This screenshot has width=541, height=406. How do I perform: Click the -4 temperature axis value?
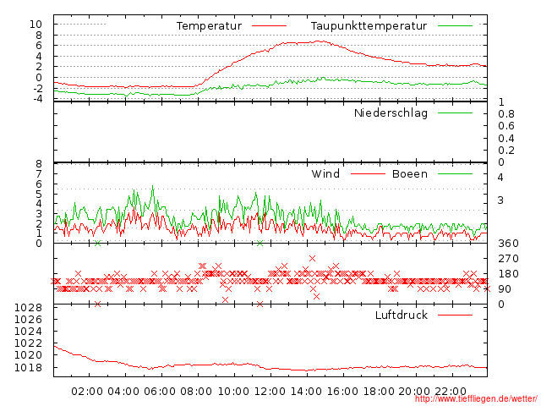click(x=38, y=98)
